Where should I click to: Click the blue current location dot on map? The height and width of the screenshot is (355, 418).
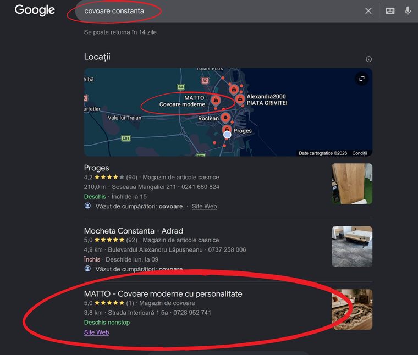coord(227,135)
